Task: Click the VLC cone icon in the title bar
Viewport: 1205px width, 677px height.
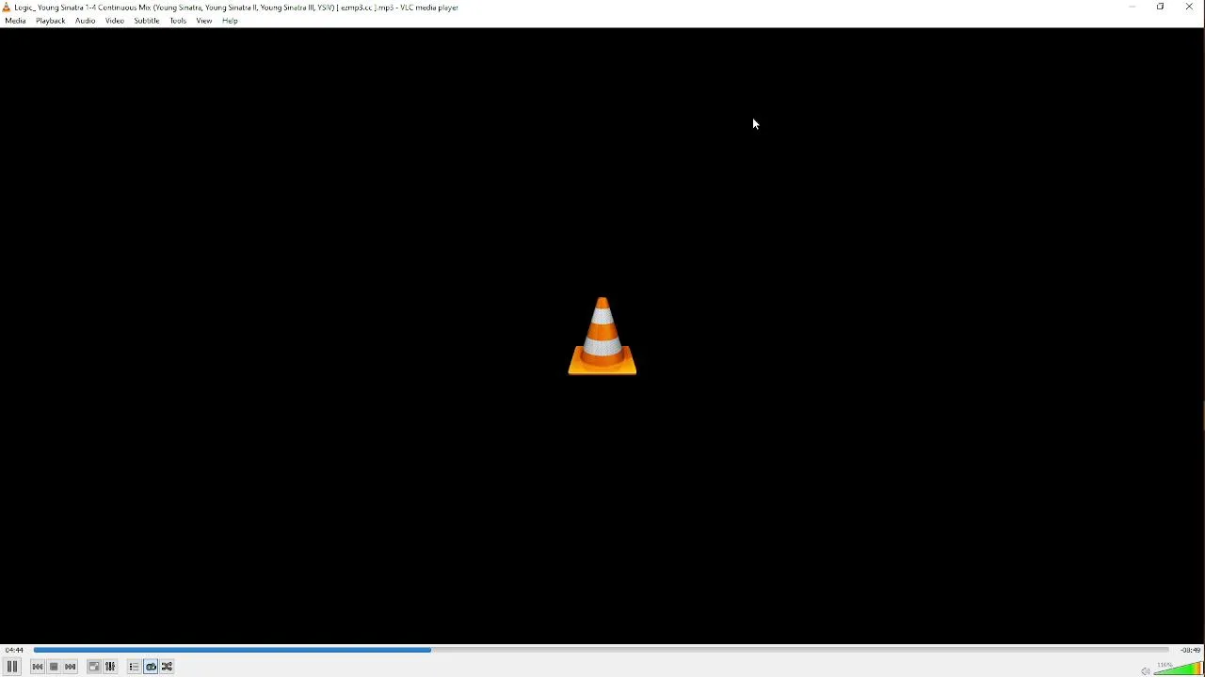Action: coord(7,8)
